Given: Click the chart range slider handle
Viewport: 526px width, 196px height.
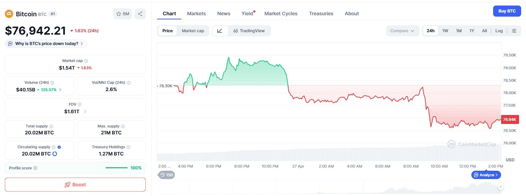Looking at the screenshot, I should pyautogui.click(x=500, y=187).
